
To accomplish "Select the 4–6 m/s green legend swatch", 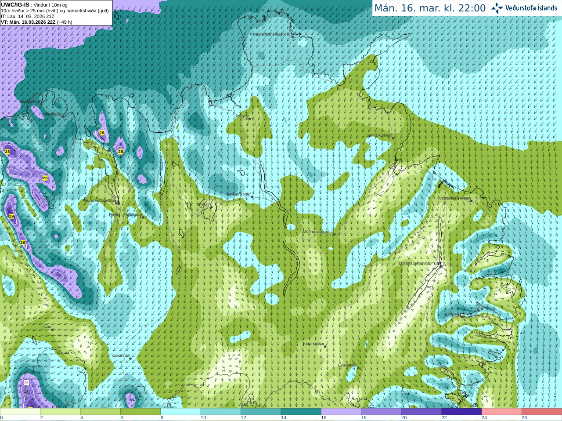I will (100, 412).
